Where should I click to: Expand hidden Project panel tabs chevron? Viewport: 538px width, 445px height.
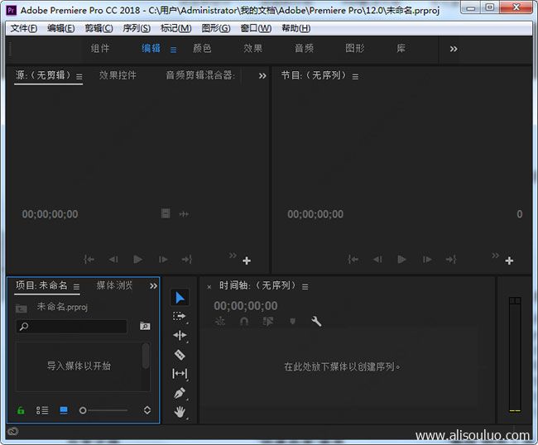[x=153, y=286]
